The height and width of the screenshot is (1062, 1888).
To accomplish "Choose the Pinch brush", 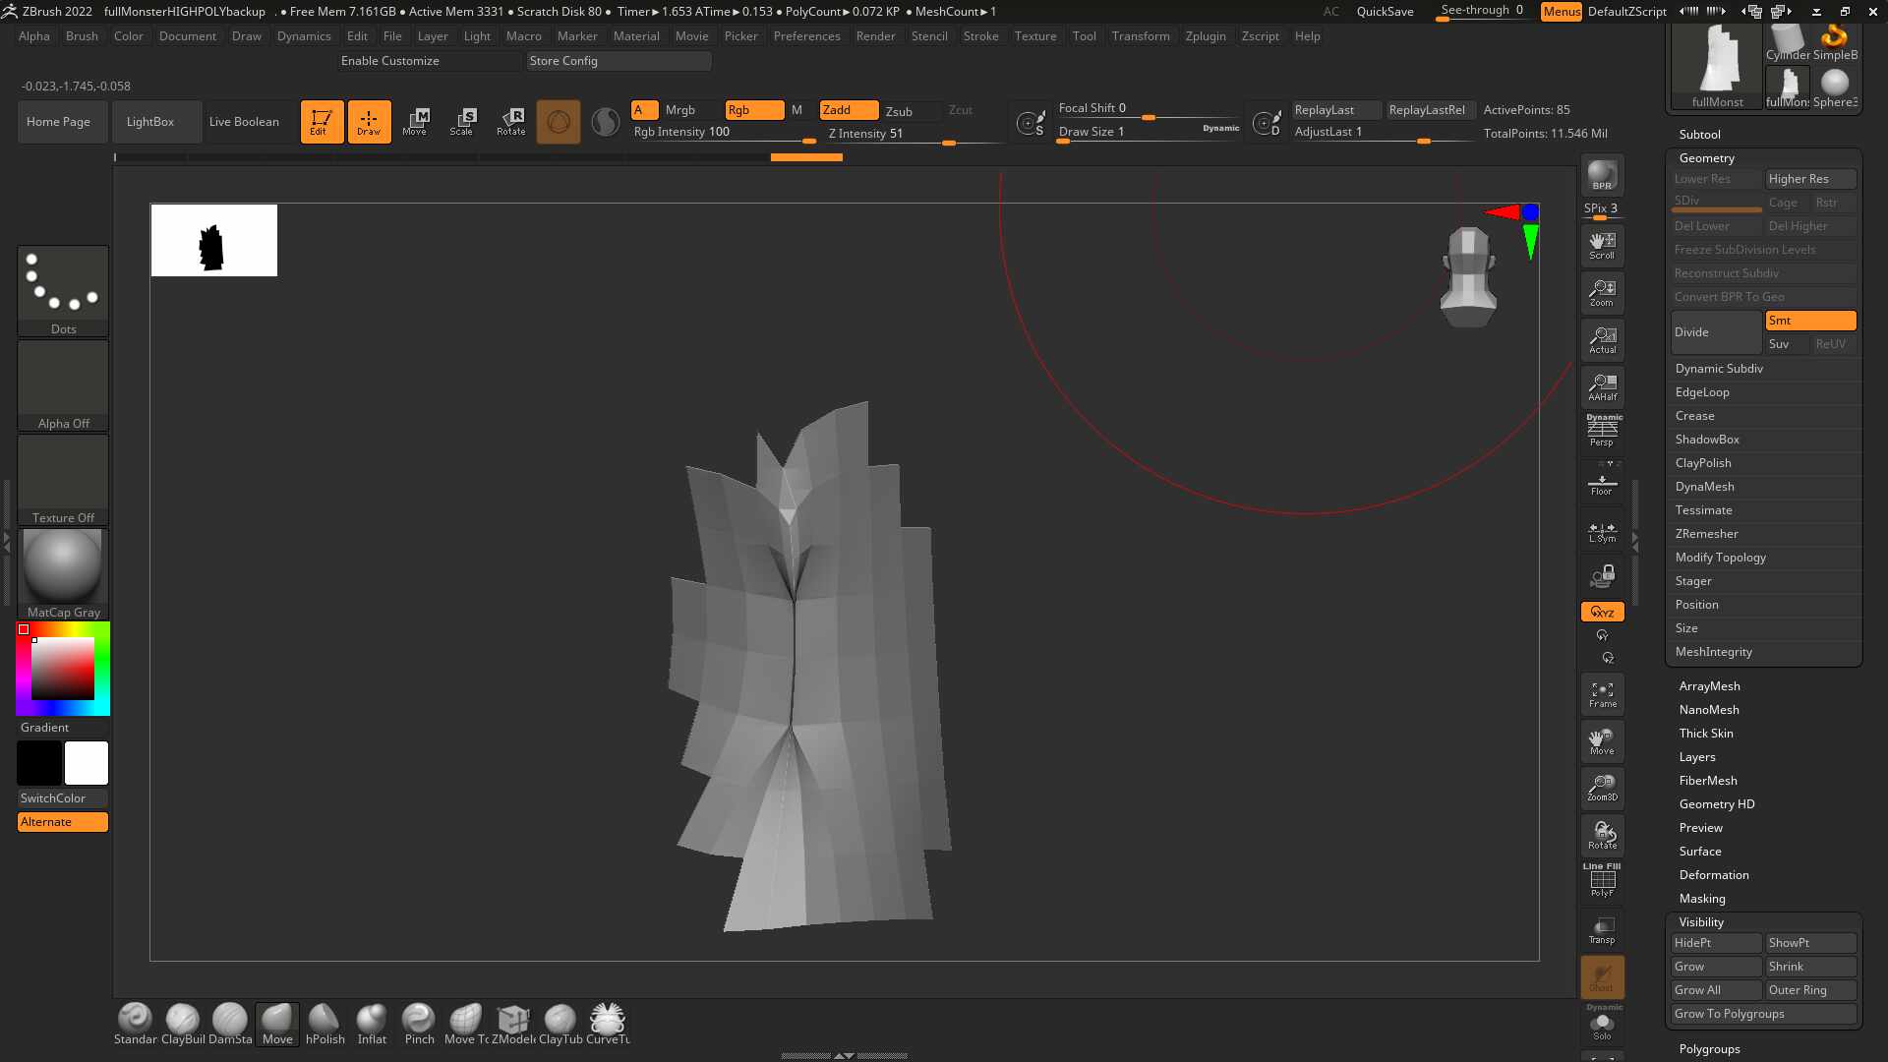I will tap(419, 1024).
